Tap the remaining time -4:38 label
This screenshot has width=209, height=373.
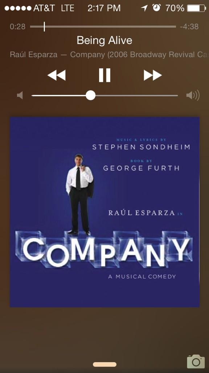point(189,26)
